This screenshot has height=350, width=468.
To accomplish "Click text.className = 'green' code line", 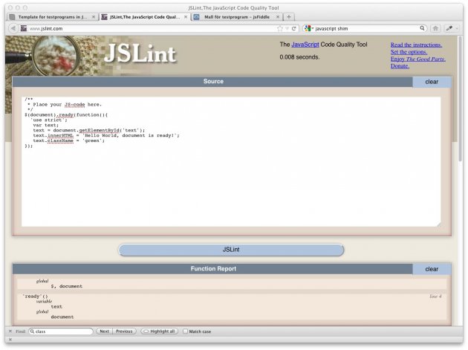I will (68, 140).
